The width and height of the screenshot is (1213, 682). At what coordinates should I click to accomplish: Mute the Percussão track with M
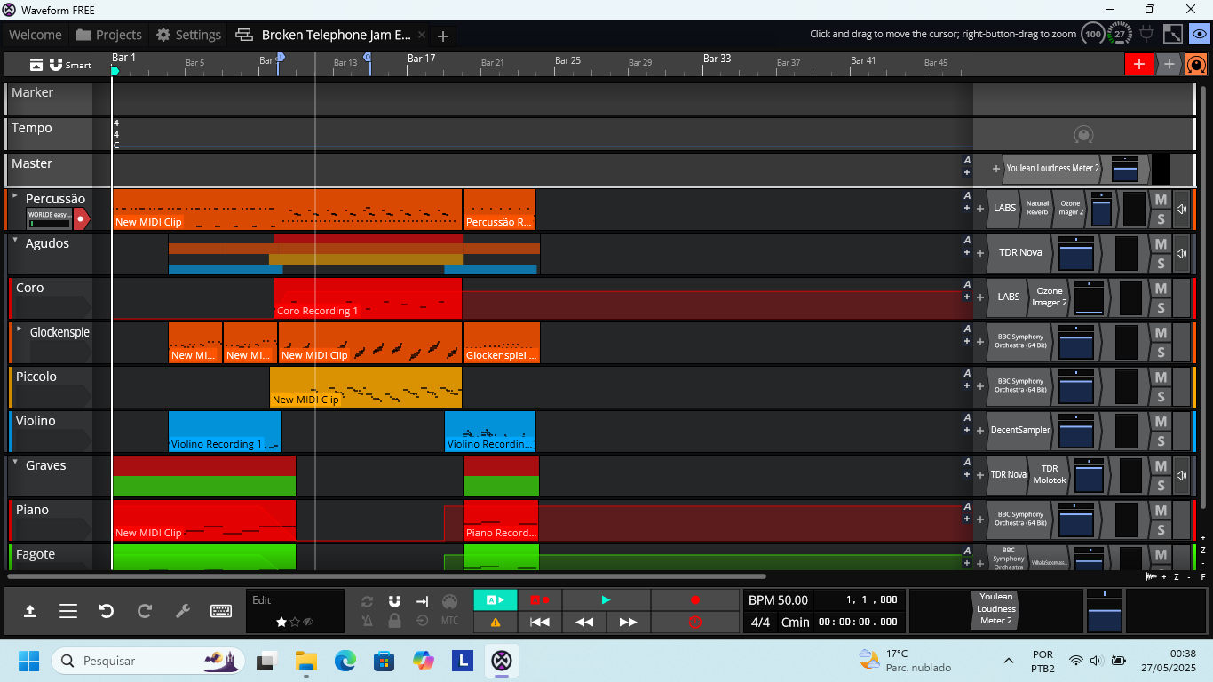point(1161,199)
